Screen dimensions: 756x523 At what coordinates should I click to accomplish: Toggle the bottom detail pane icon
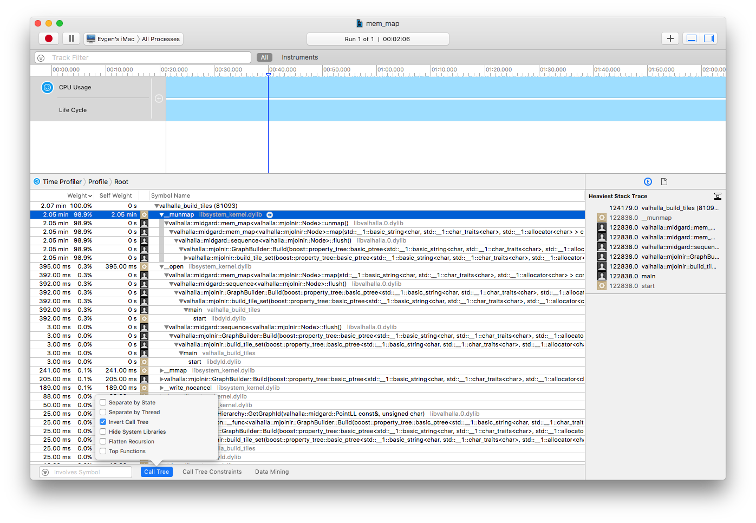[x=691, y=38]
